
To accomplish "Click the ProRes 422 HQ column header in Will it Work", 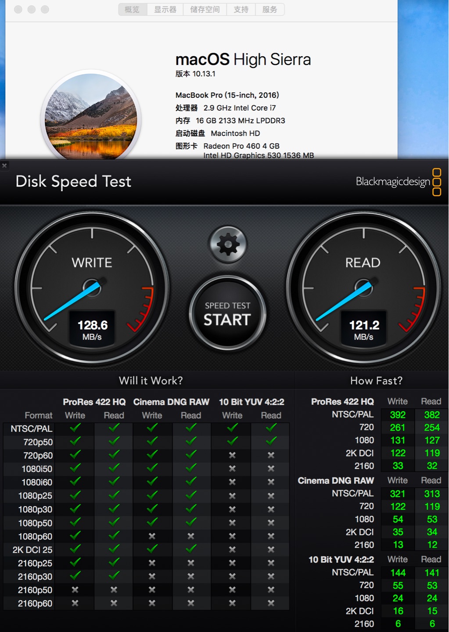I will coord(94,402).
